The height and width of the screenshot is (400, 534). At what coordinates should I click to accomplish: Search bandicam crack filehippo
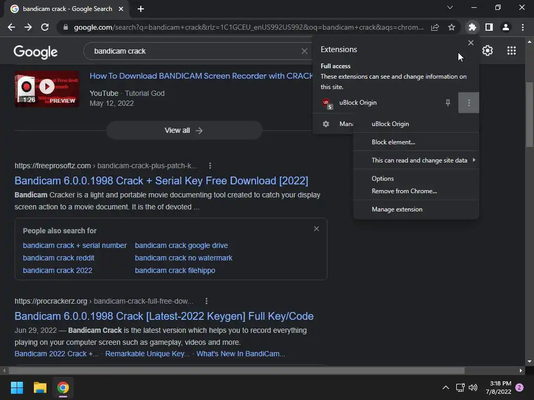(175, 270)
